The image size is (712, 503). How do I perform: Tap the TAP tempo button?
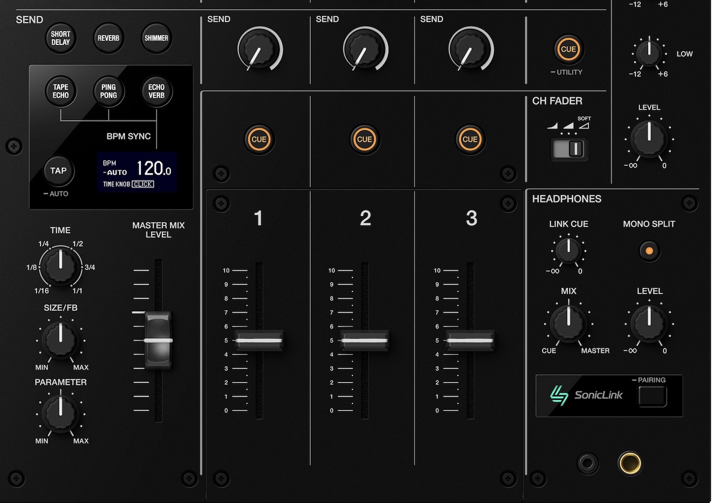pos(58,171)
